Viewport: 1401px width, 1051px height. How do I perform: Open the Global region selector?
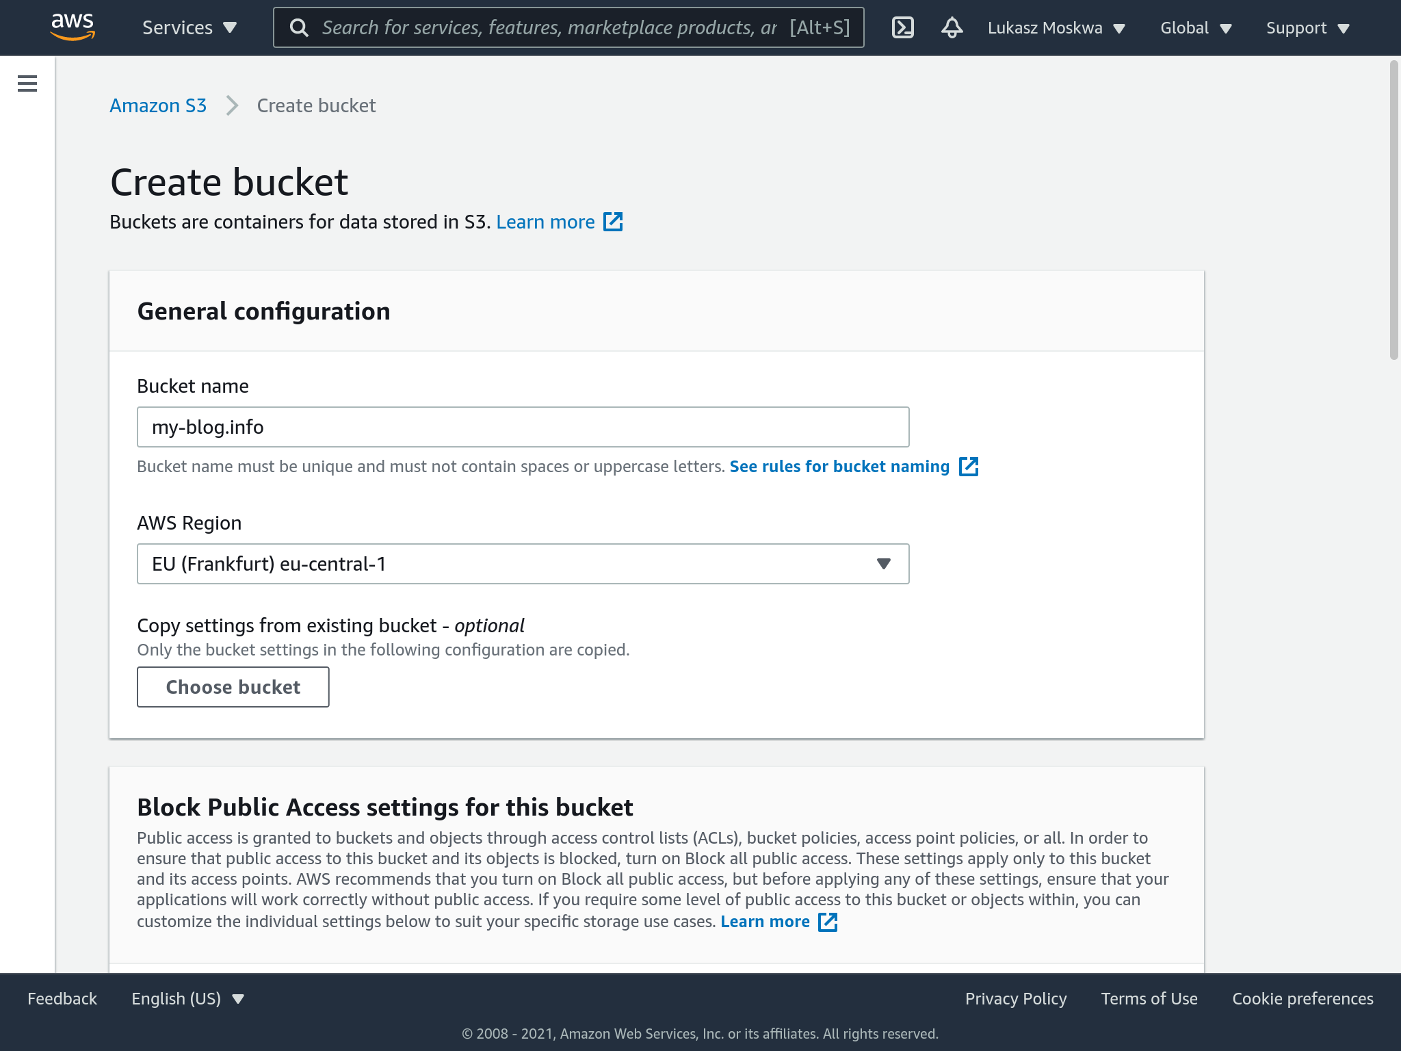(x=1195, y=28)
